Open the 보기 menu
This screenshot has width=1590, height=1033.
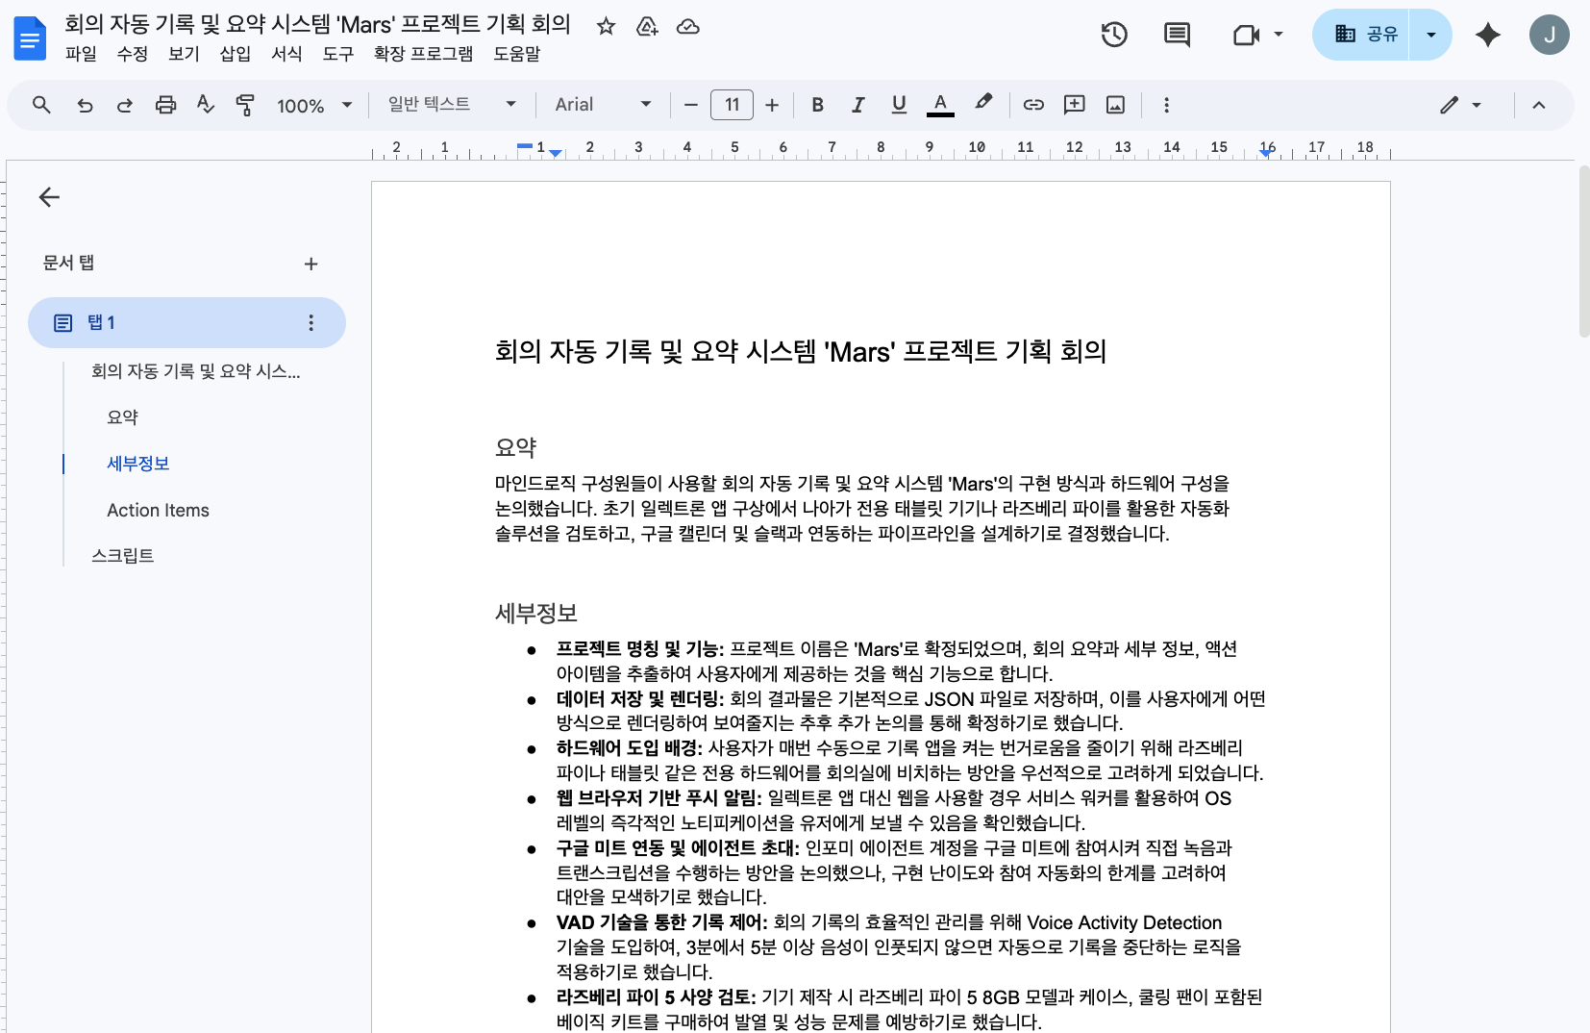tap(184, 54)
